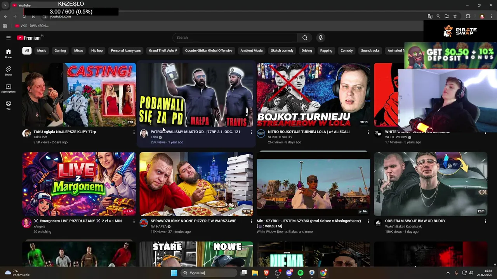Open video title SPRAWDZILIŚMY NOCNE PIZZERIE W WARSZAWIE
Viewport: 497px width, 279px height.
click(x=193, y=221)
